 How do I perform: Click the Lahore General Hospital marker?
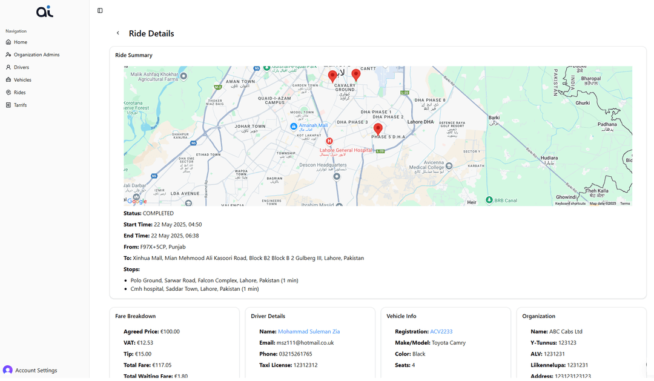[329, 141]
